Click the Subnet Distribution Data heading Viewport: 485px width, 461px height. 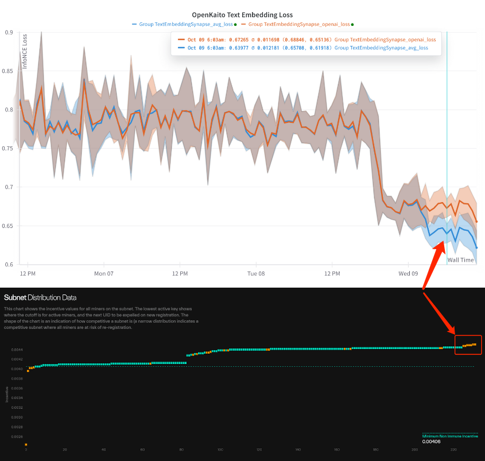point(40,297)
